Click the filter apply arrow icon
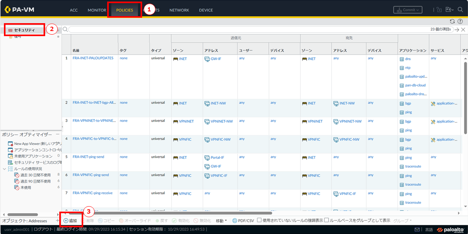The image size is (468, 234). click(457, 29)
